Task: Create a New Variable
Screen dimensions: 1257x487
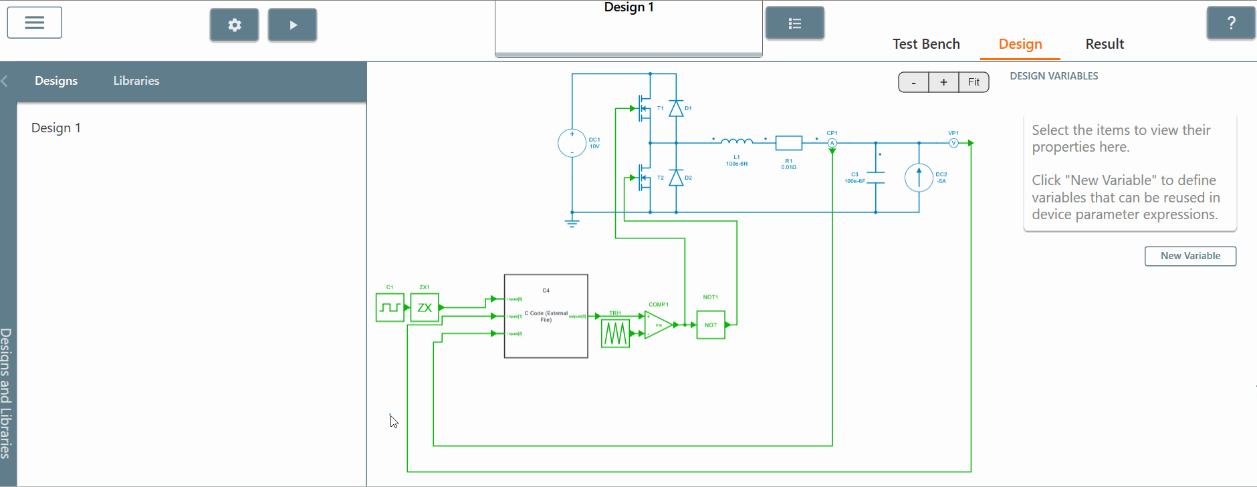Action: click(1190, 256)
